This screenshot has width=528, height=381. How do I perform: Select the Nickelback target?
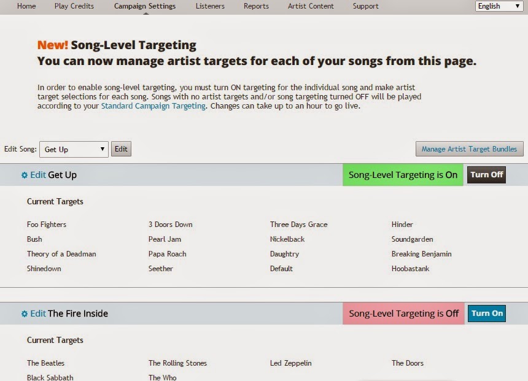click(x=287, y=239)
